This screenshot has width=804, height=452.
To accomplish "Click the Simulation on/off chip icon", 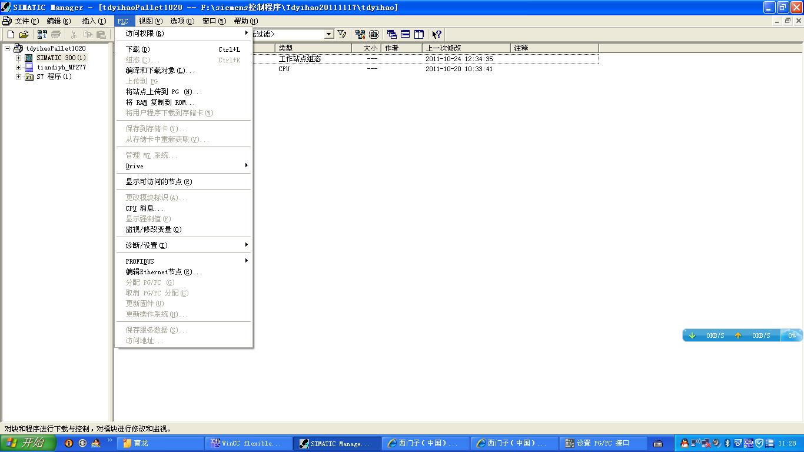I will click(373, 34).
